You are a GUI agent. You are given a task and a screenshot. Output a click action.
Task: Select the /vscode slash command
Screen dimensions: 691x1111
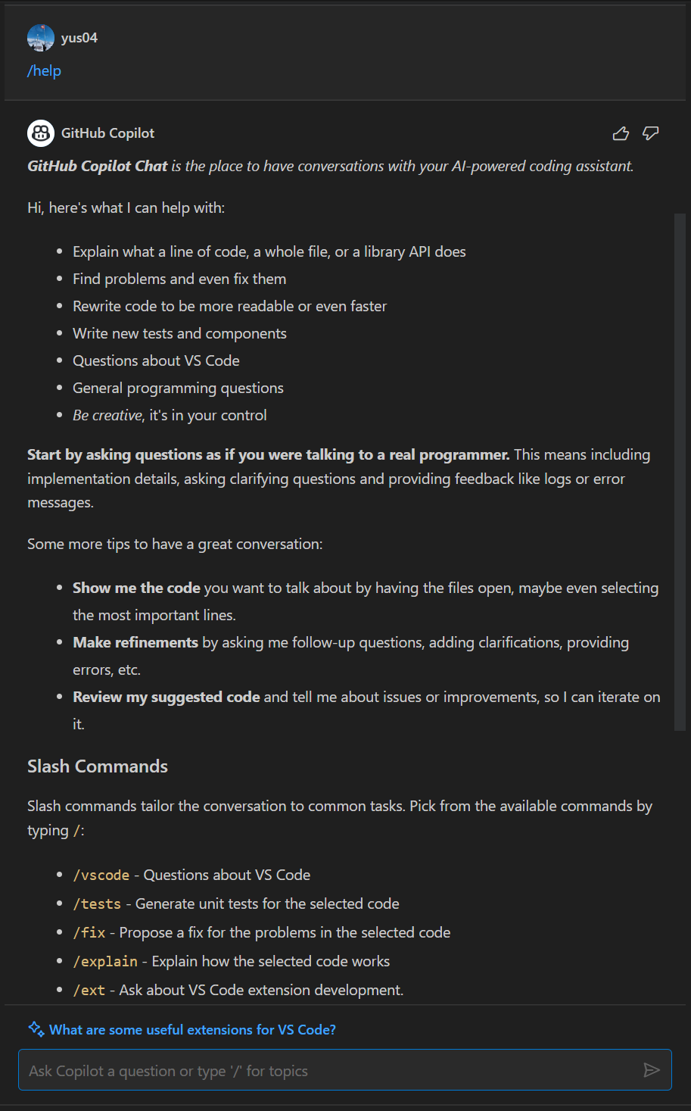(x=101, y=875)
